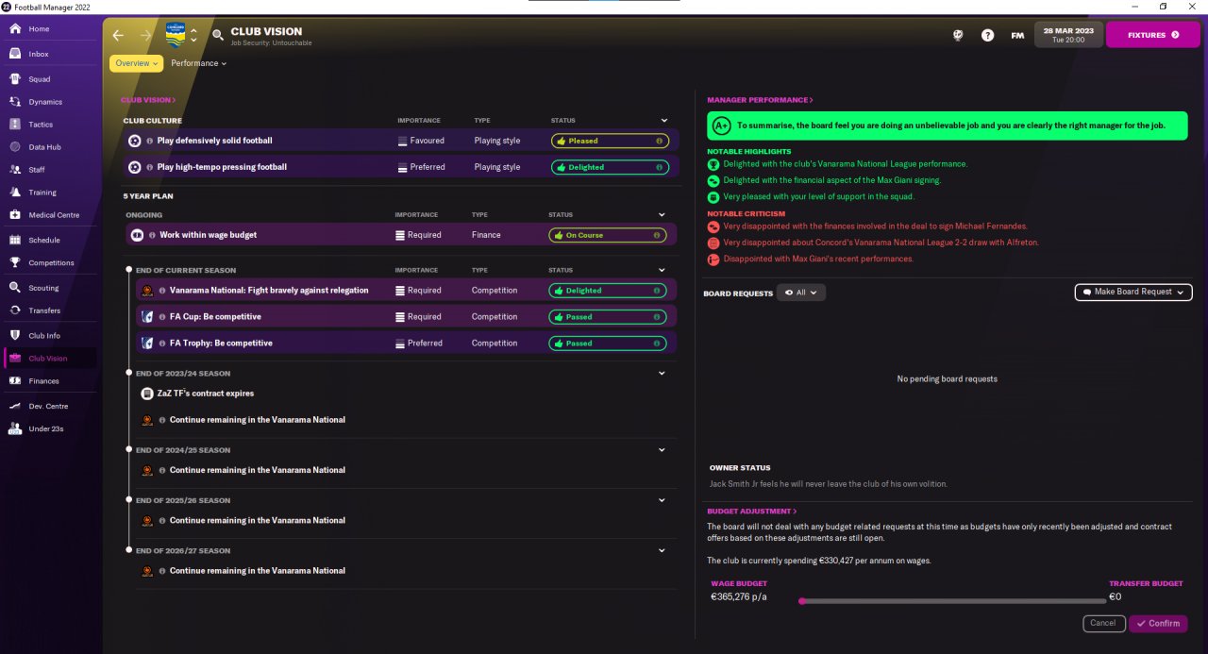Viewport: 1208px width, 654px height.
Task: Open the help question mark icon
Action: click(987, 35)
